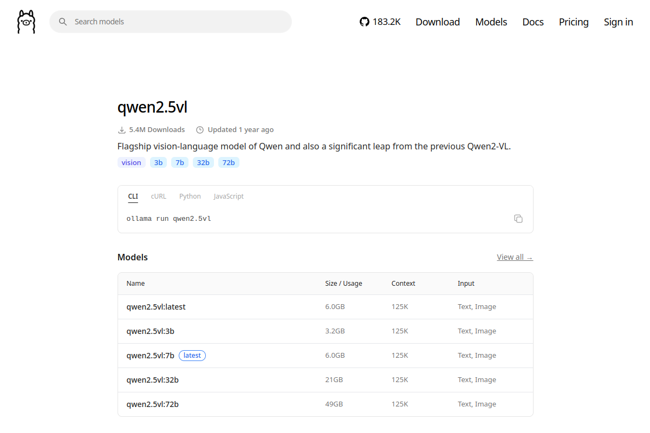This screenshot has width=650, height=433.
Task: Open qwen2.5vl:72b model
Action: [153, 404]
